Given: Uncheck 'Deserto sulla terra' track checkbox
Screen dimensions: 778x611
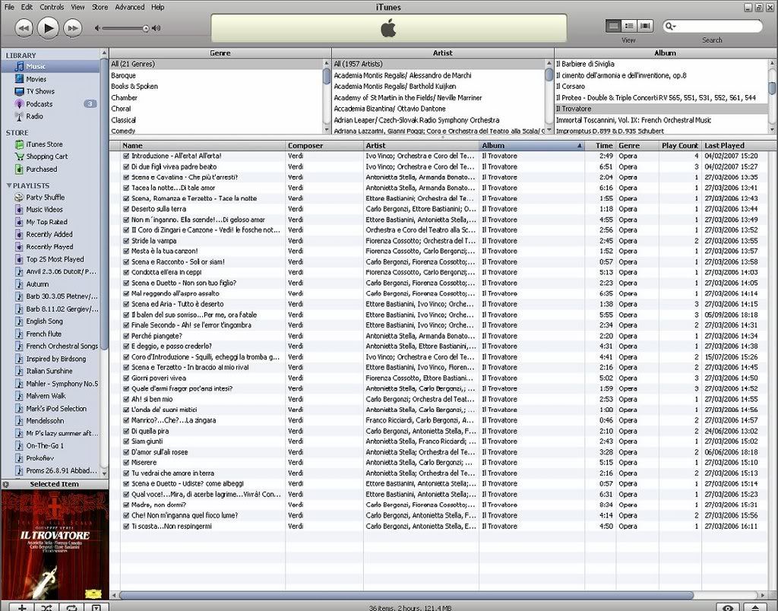Looking at the screenshot, I should [x=126, y=209].
